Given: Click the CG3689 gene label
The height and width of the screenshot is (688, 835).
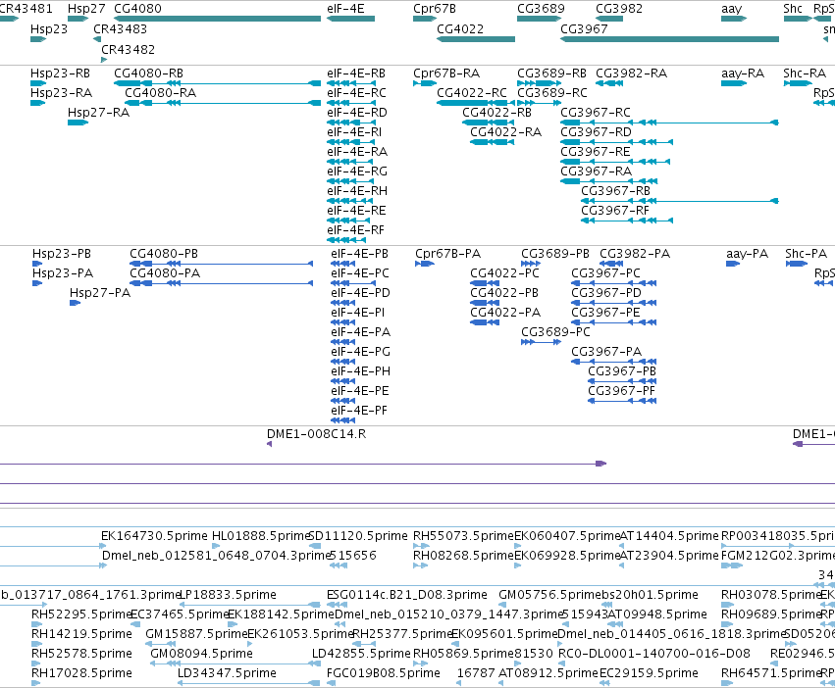Looking at the screenshot, I should click(541, 9).
